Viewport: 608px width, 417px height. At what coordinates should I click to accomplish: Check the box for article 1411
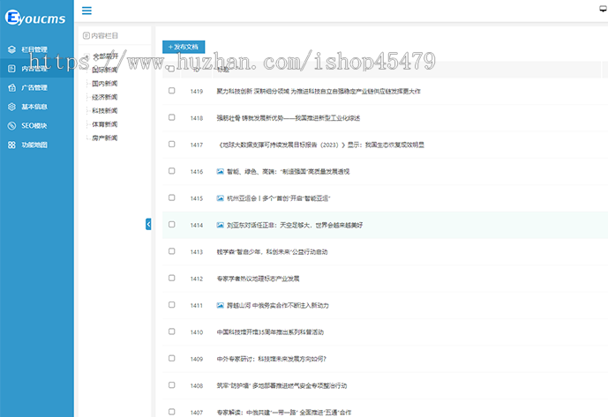172,304
